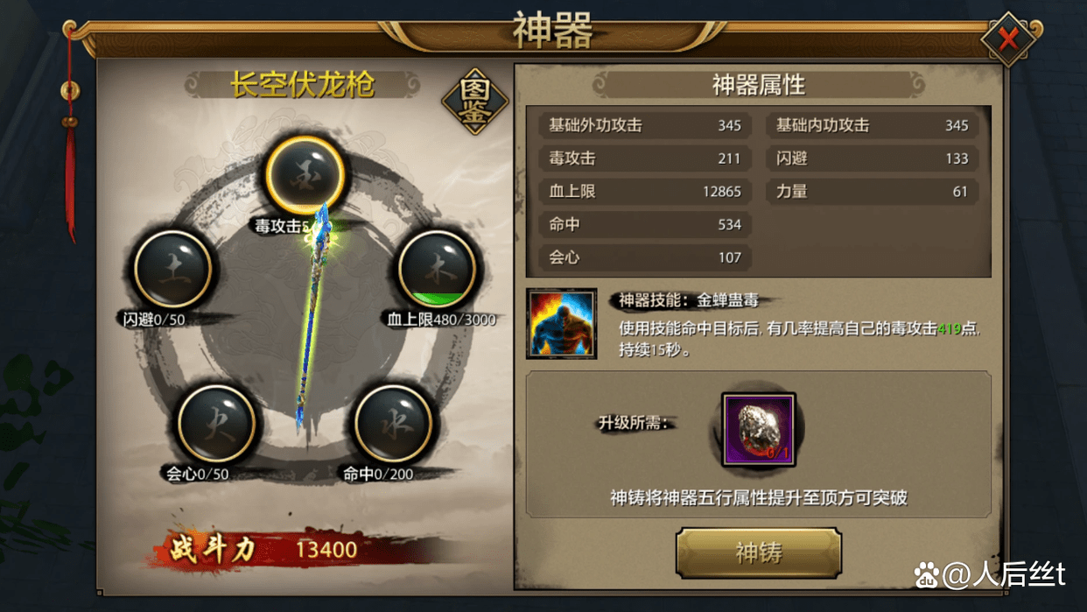1087x612 pixels.
Task: Tap the 血上限480/3000 progress label
Action: [441, 320]
